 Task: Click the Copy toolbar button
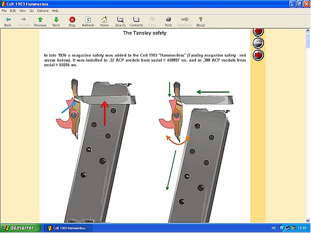click(152, 22)
